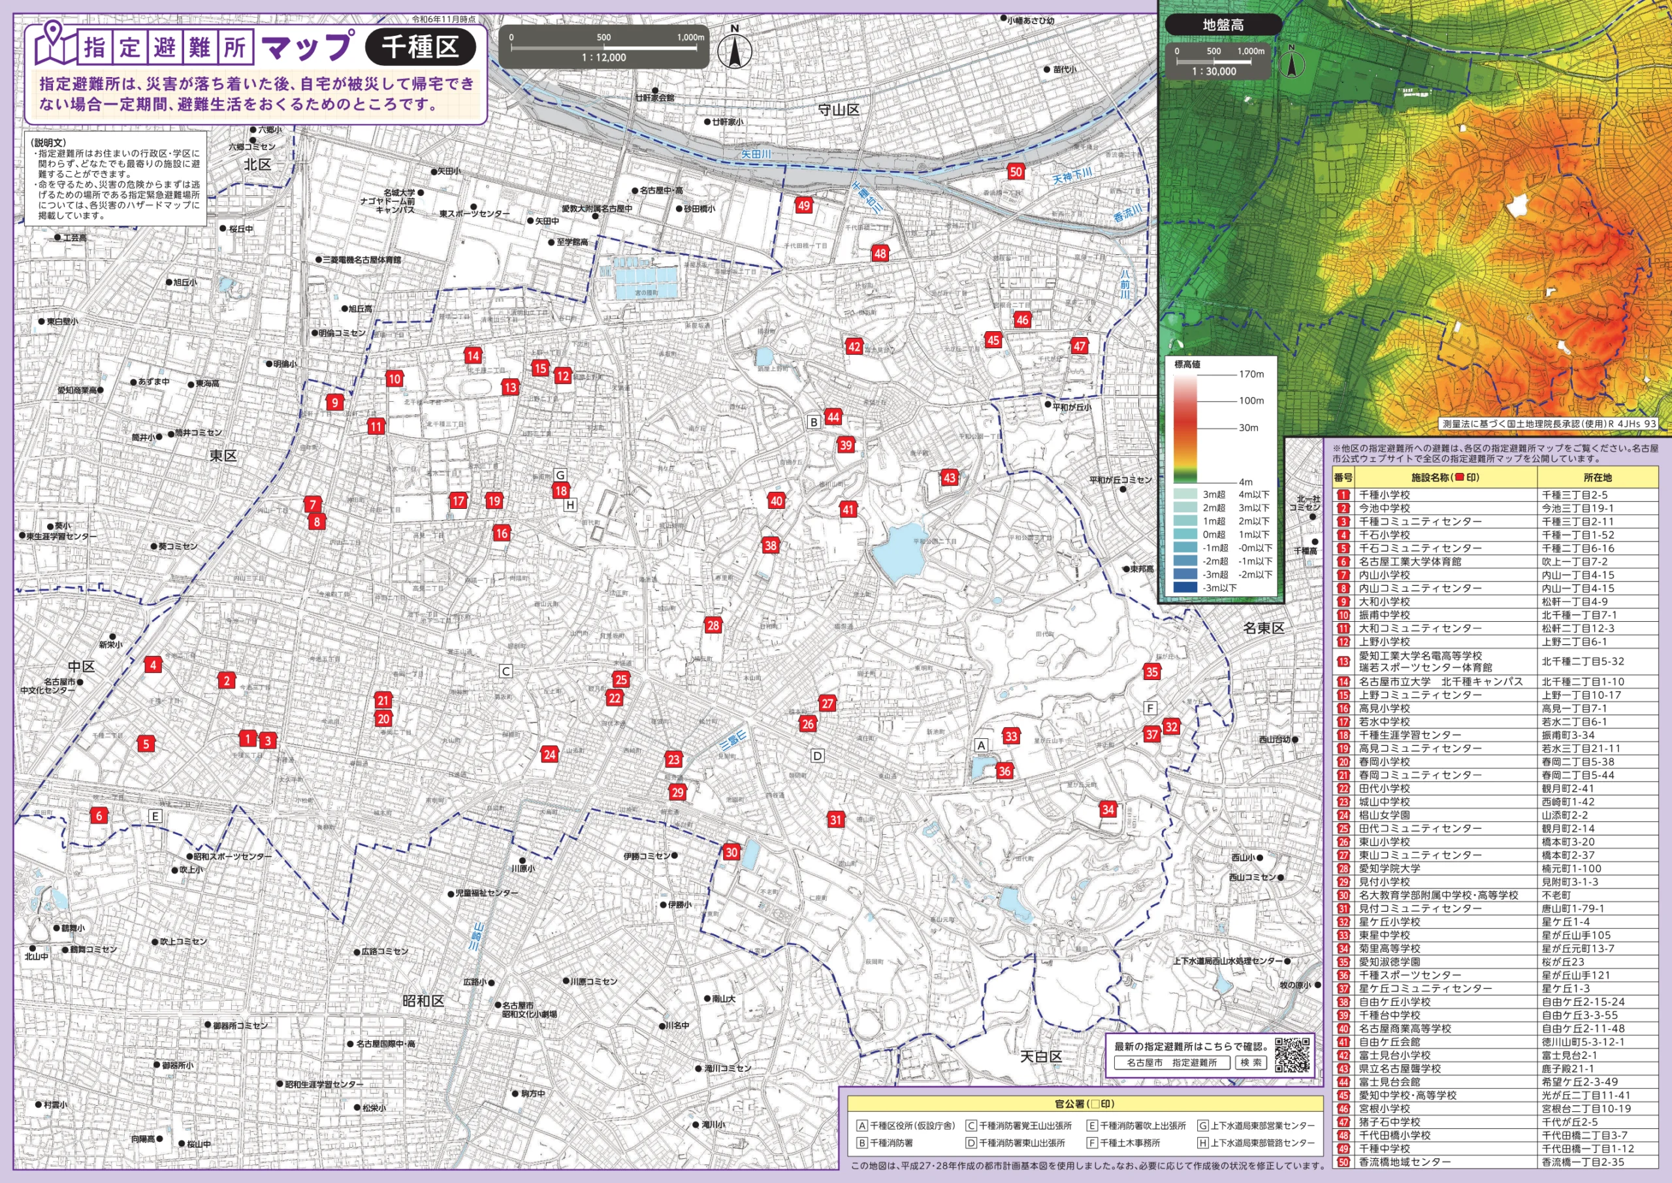Click shelter marker number 43
The height and width of the screenshot is (1183, 1672).
(x=949, y=478)
